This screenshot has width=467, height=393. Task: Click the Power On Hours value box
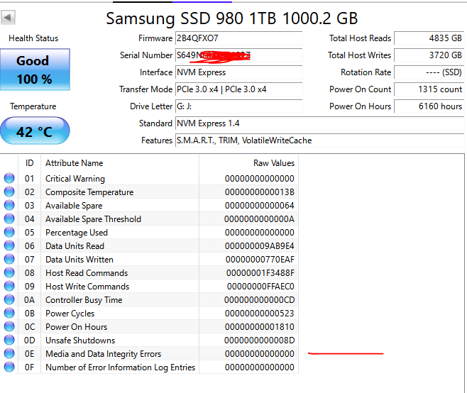428,106
